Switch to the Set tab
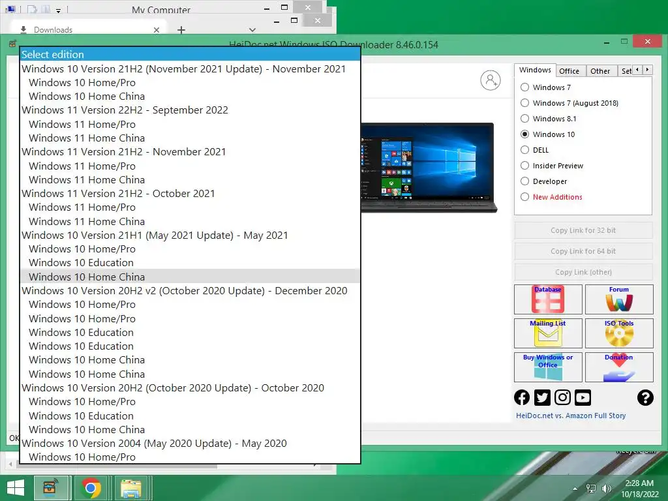This screenshot has height=501, width=668. 626,71
